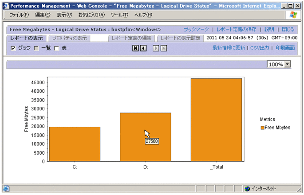Click the 20000 y-axis value

(38, 126)
